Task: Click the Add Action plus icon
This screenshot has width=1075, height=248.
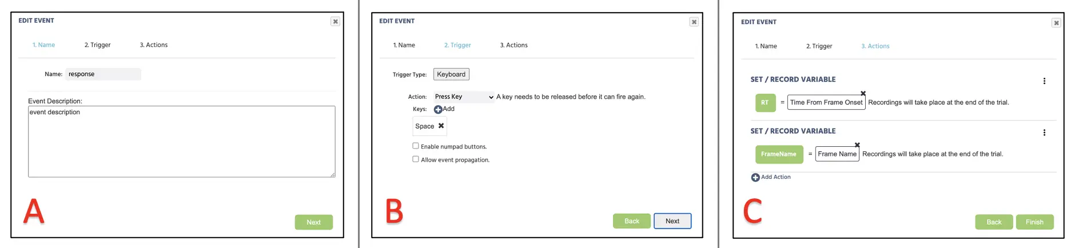Action: [x=755, y=178]
